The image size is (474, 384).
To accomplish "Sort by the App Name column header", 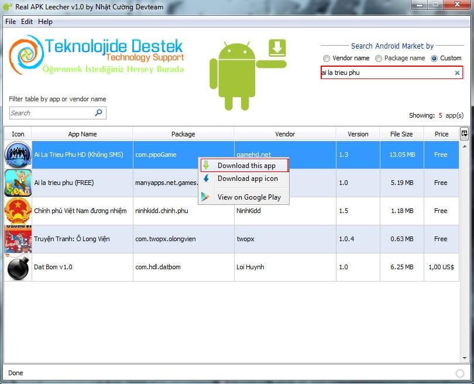I will (x=83, y=134).
